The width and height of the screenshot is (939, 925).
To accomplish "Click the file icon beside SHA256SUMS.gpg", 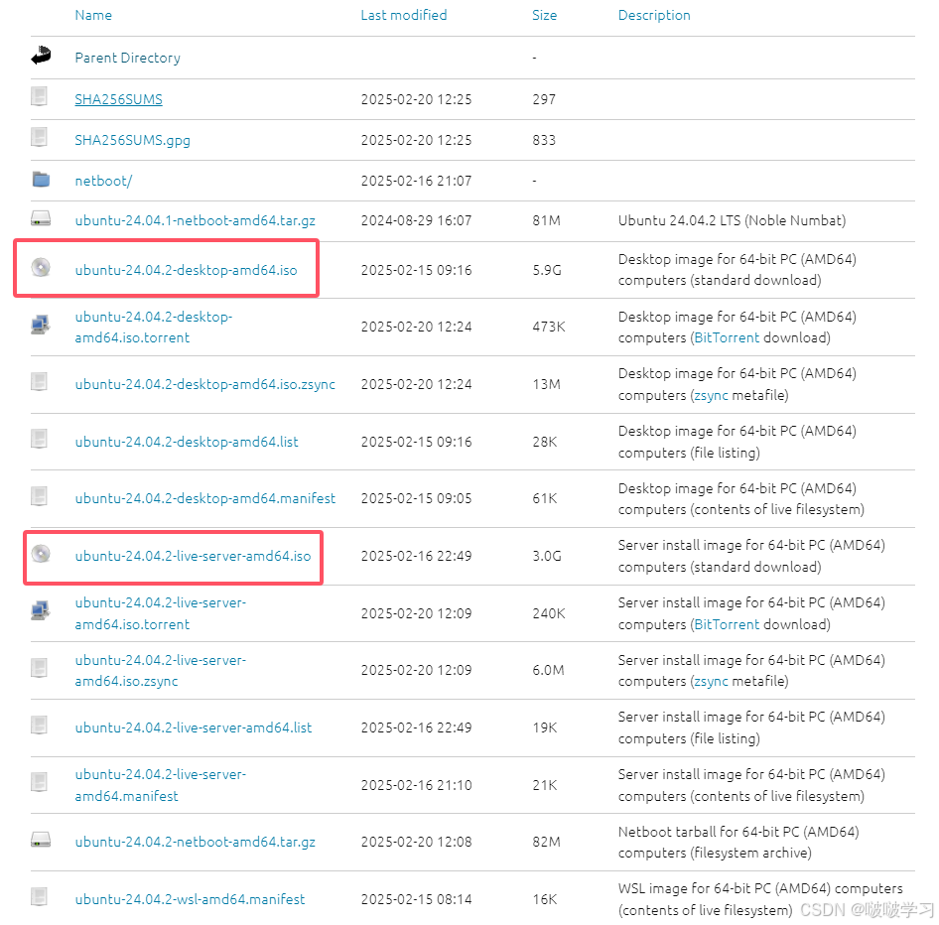I will 40,137.
